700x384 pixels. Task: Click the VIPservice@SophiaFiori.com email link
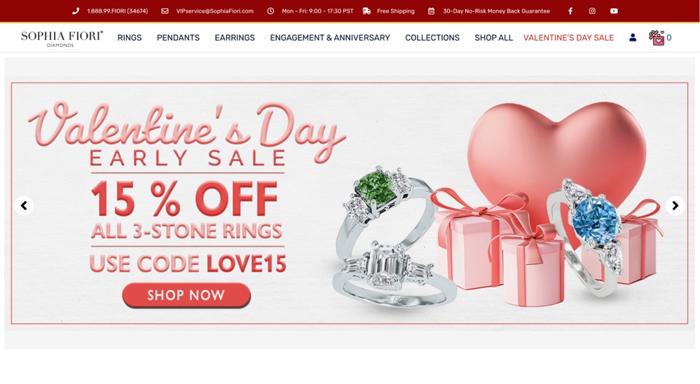(x=214, y=11)
